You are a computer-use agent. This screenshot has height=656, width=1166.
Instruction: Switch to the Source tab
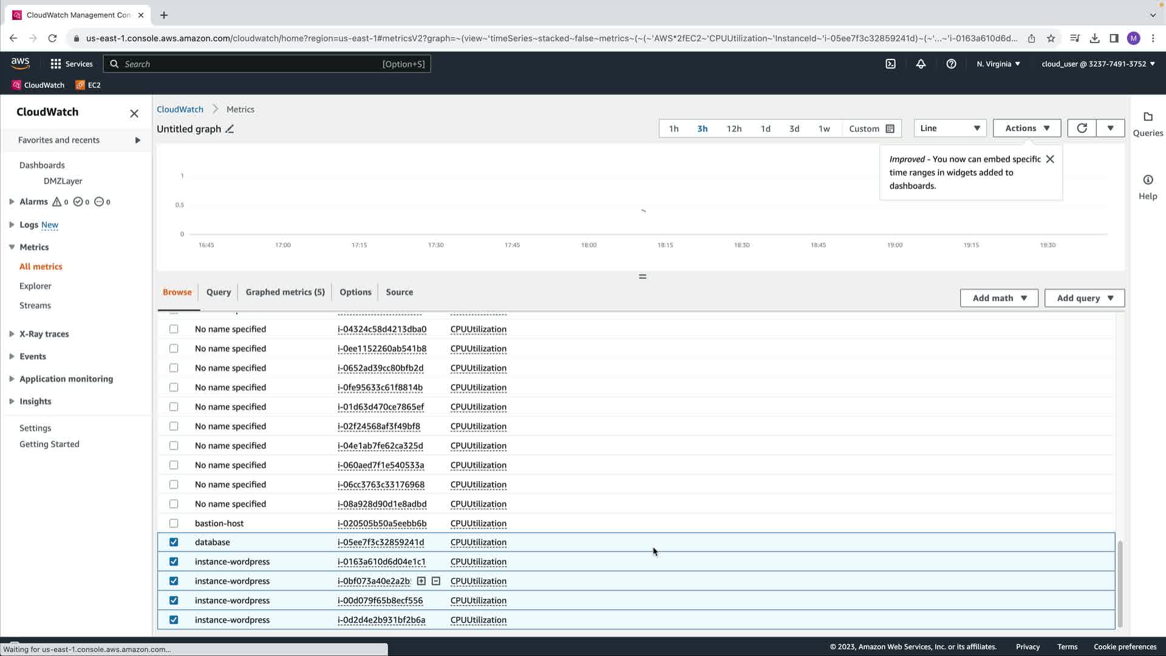(399, 292)
